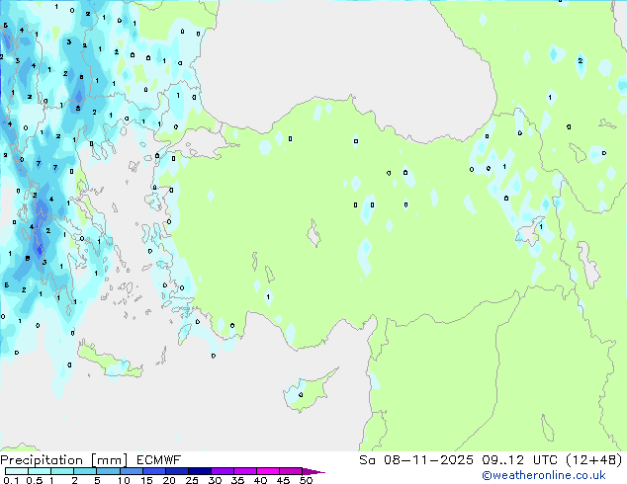Select the 45 to 50 mm legend swatch
This screenshot has width=627, height=484.
291,471
